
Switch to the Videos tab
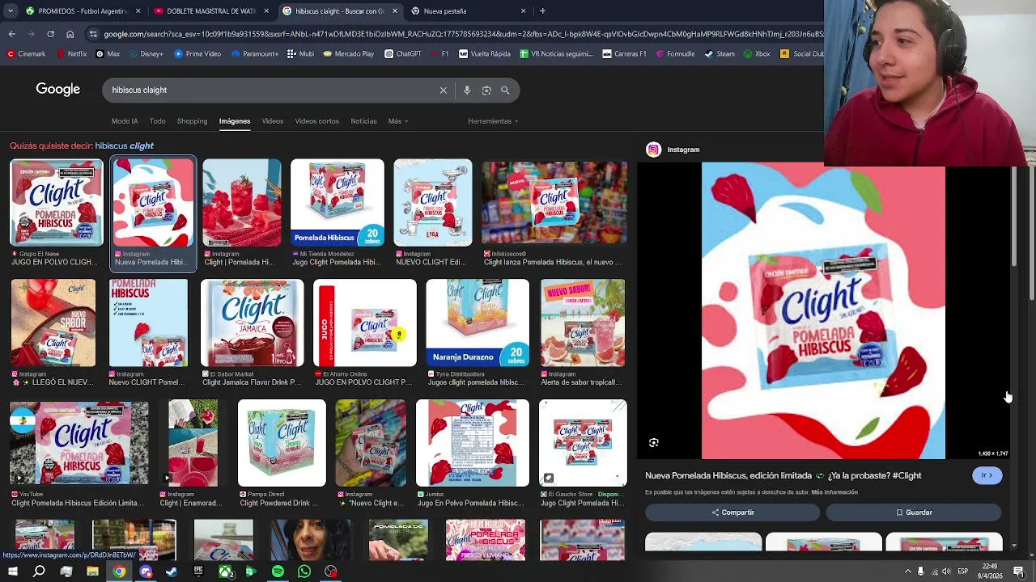[x=272, y=121]
